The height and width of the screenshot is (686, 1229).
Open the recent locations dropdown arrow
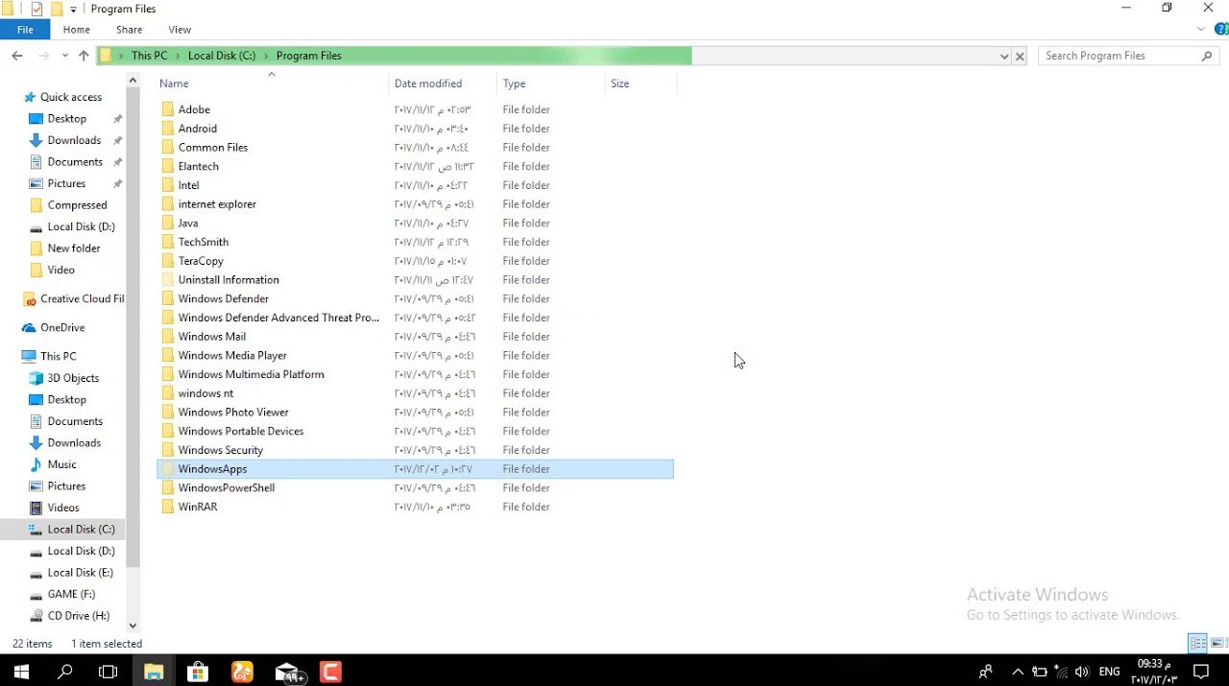pyautogui.click(x=65, y=56)
